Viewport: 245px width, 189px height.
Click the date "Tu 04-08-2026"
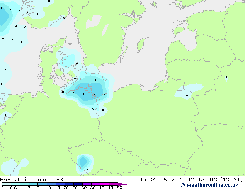(162, 180)
